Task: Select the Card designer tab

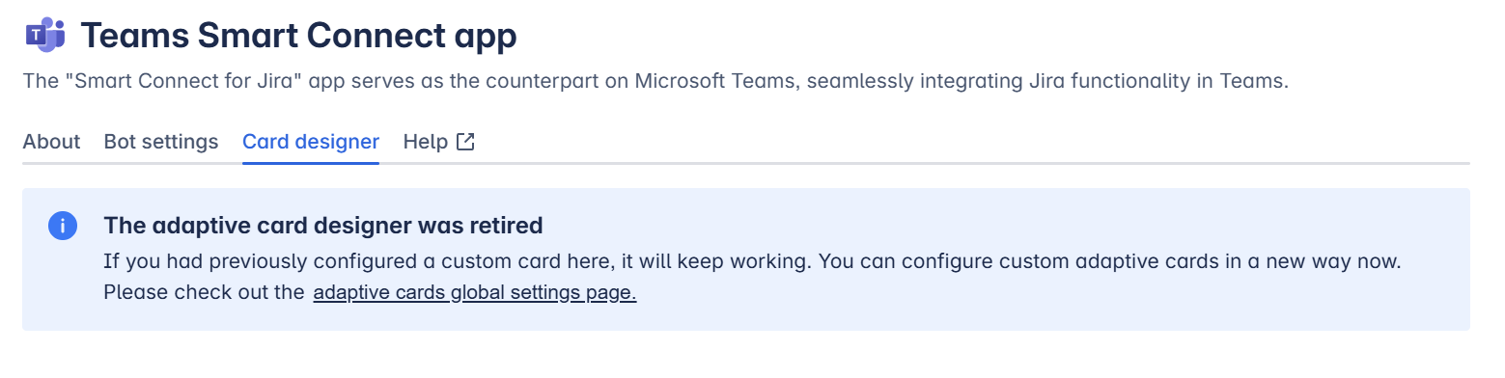Action: point(311,142)
